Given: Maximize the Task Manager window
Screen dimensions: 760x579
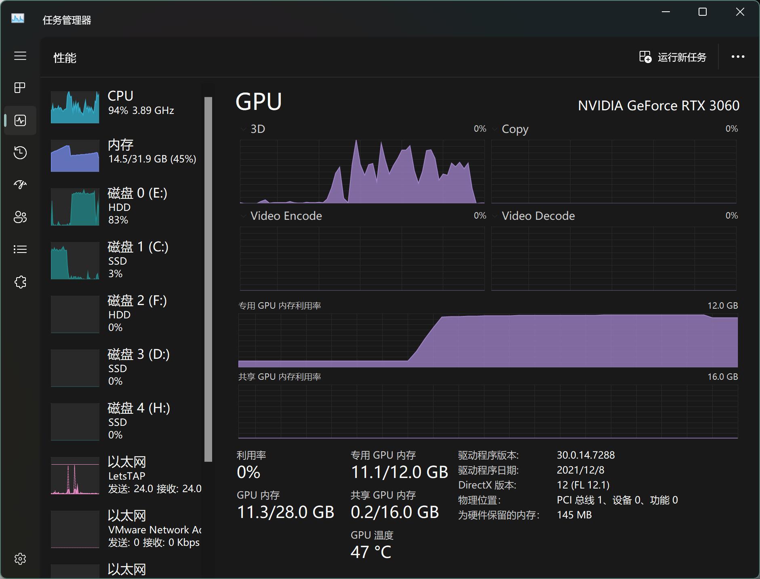Looking at the screenshot, I should tap(703, 12).
